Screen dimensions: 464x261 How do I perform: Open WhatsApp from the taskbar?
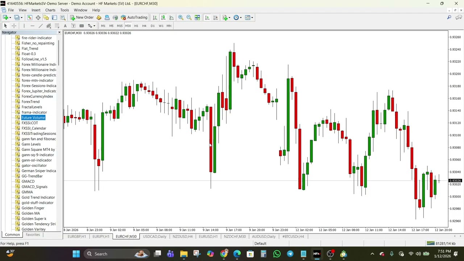pyautogui.click(x=277, y=254)
